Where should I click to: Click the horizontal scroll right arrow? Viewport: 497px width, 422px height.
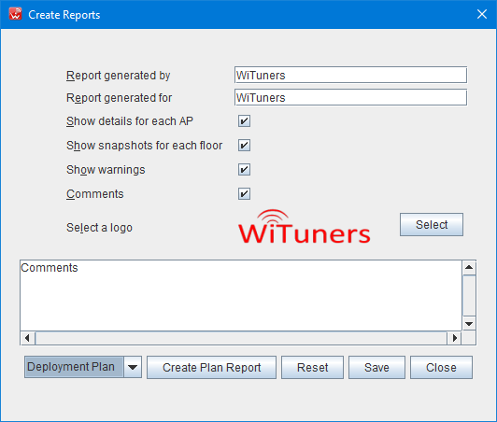(455, 338)
